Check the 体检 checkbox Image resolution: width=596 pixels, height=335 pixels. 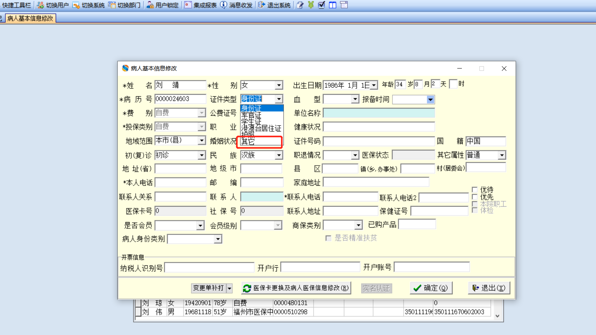[x=474, y=210]
